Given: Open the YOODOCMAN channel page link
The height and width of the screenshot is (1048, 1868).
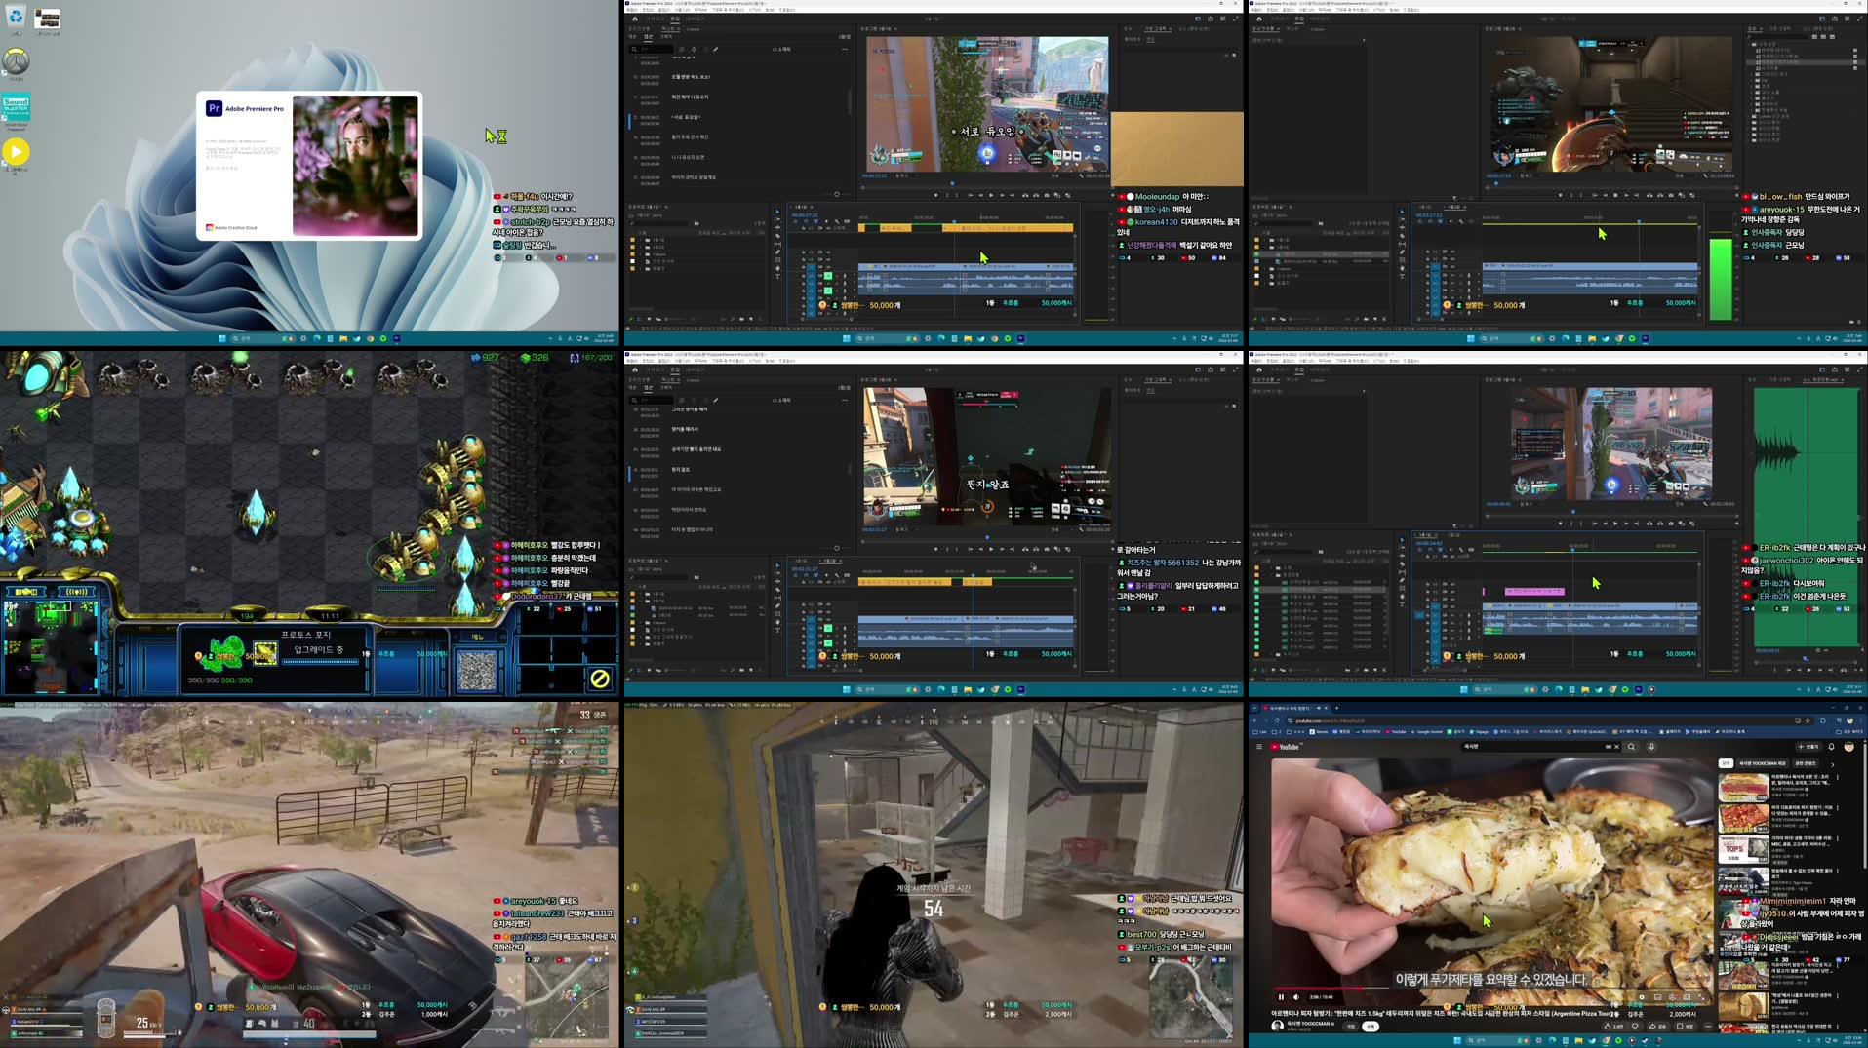Looking at the screenshot, I should tap(1307, 1024).
